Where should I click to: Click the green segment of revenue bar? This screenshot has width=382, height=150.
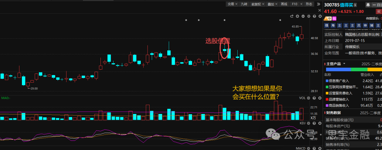[x=359, y=69]
